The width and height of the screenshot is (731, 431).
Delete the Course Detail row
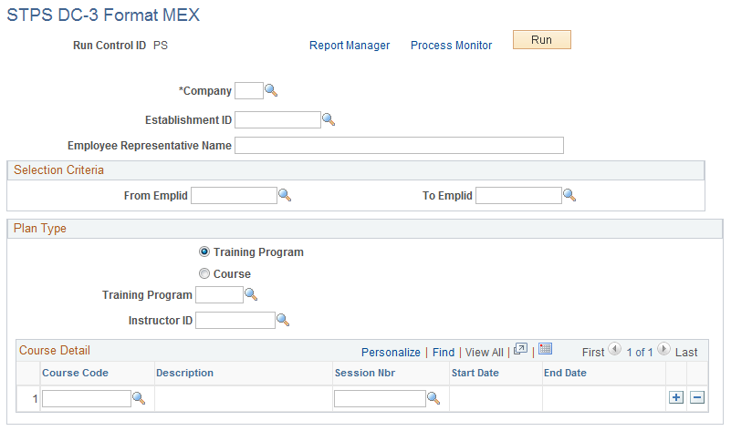click(x=696, y=398)
